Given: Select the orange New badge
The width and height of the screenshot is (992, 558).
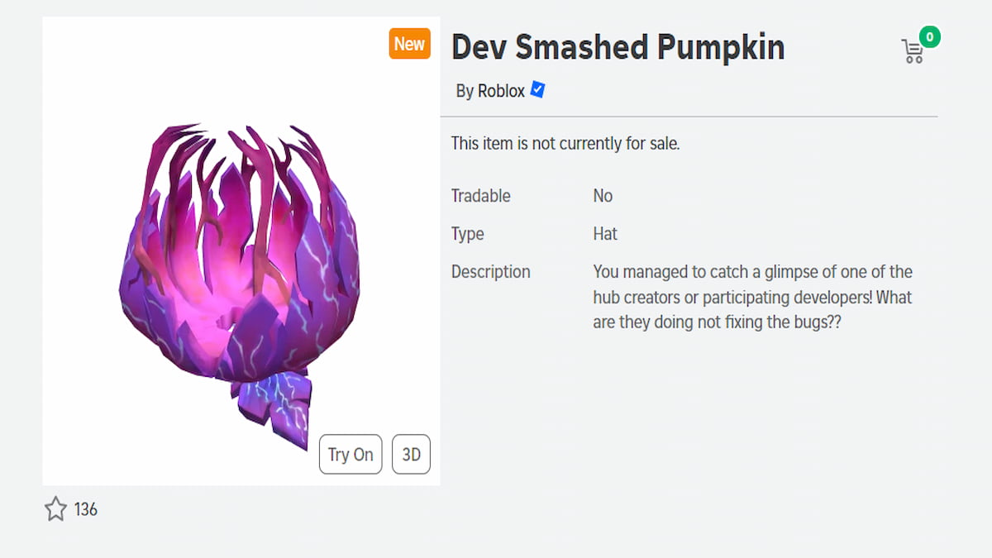Looking at the screenshot, I should point(409,44).
